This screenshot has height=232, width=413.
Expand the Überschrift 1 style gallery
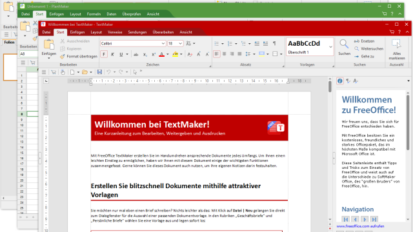[330, 47]
